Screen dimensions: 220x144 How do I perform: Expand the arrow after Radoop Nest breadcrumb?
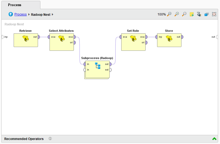click(53, 14)
